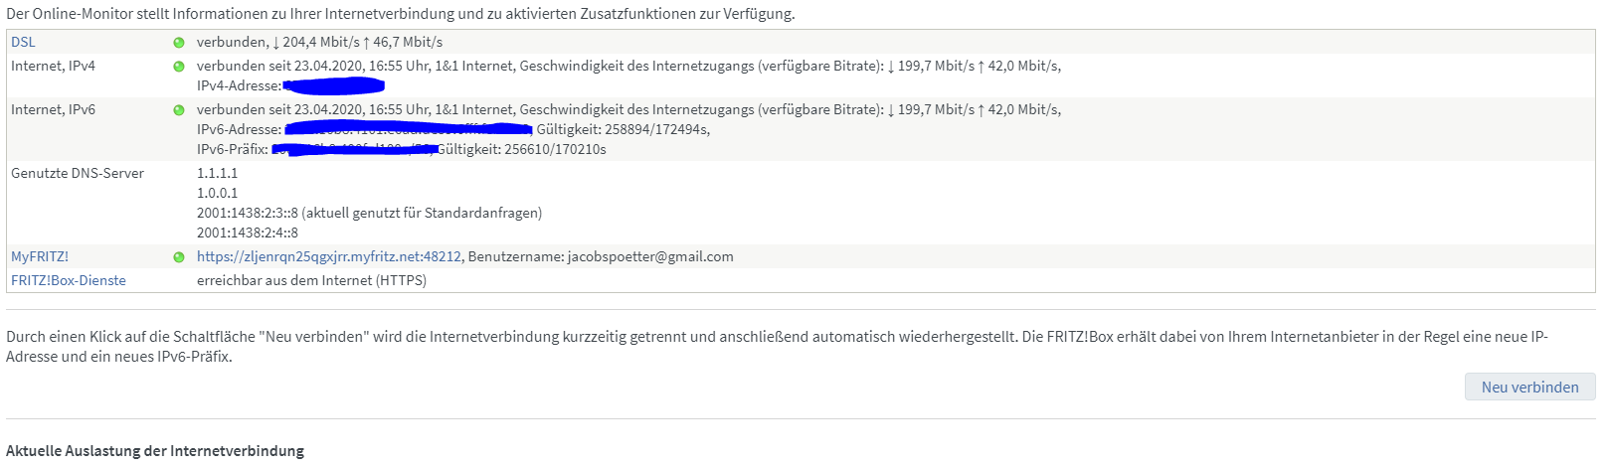Select the 1.0.0.1 DNS server entry
This screenshot has width=1611, height=468.
click(218, 193)
